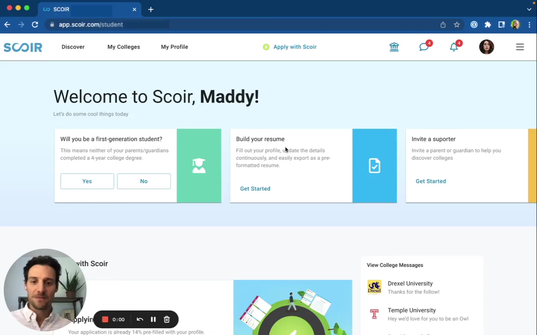
Task: Expand the tab search chevron
Action: 529,9
